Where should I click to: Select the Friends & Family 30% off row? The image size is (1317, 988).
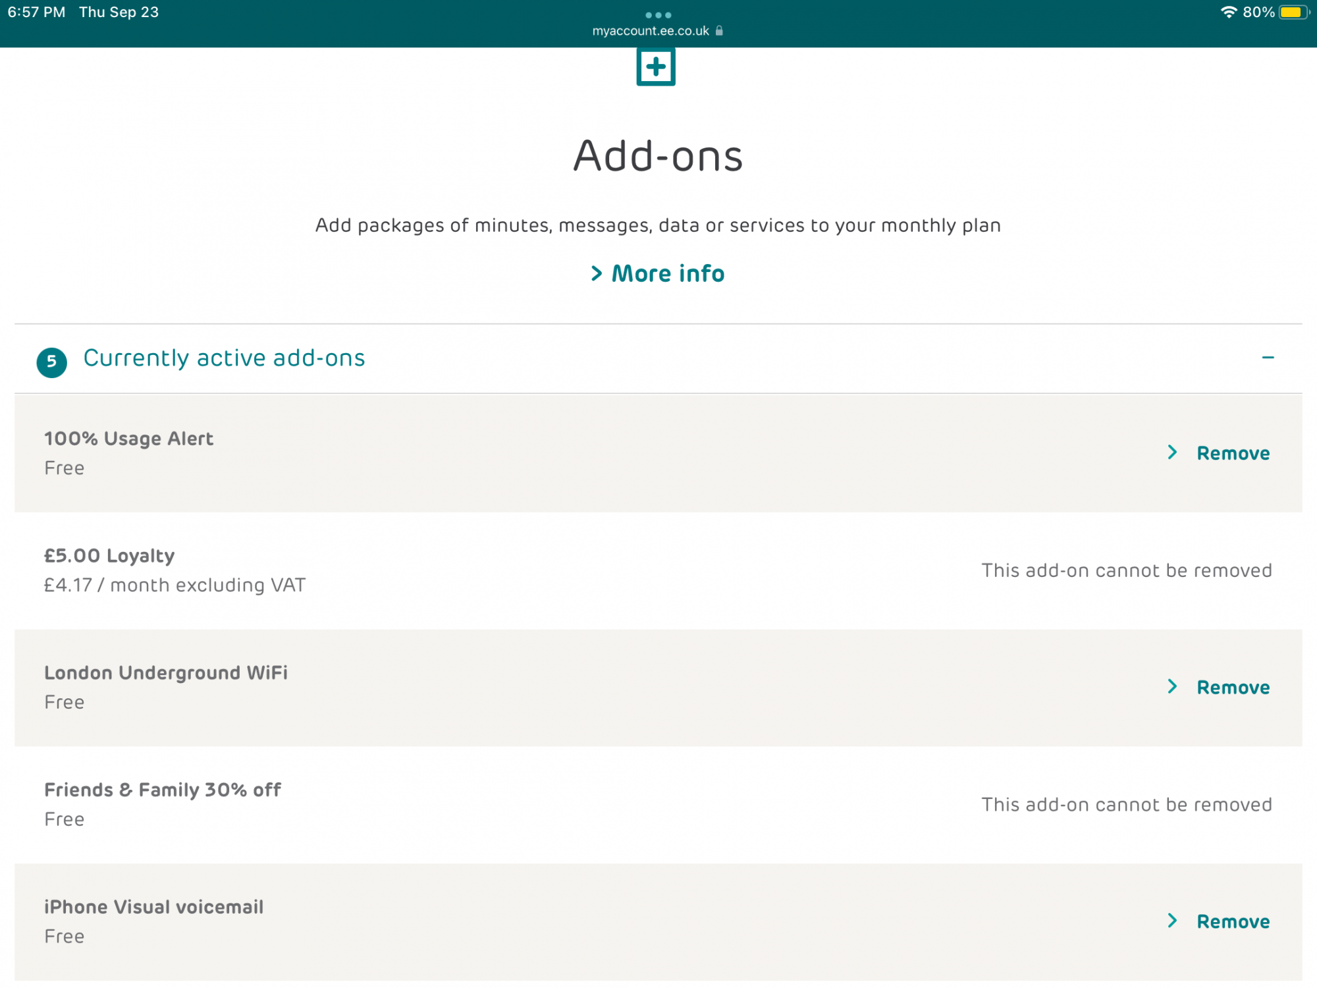point(162,790)
